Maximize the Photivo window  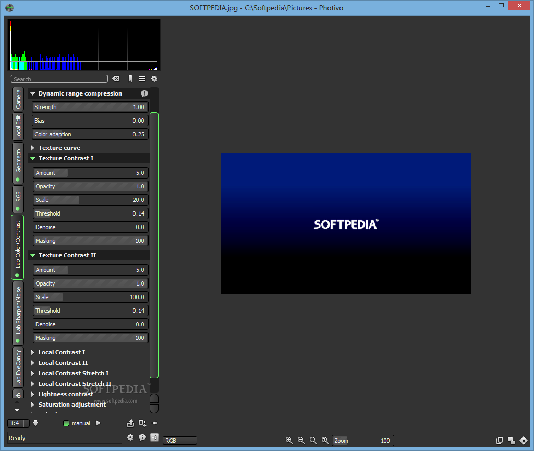tap(501, 6)
